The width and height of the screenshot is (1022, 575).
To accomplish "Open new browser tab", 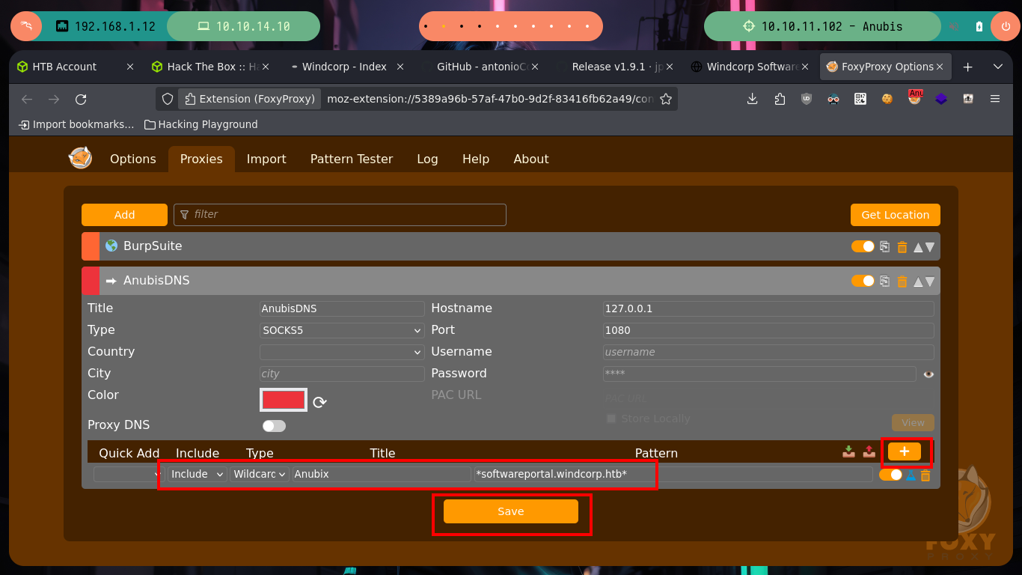I will pos(967,67).
